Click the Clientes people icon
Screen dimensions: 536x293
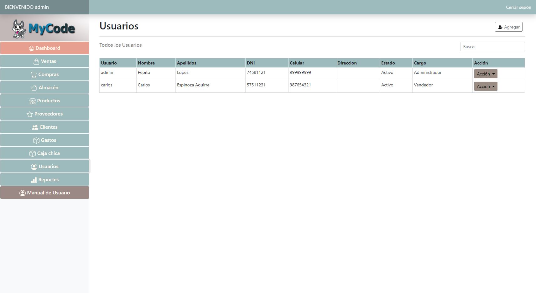point(35,127)
